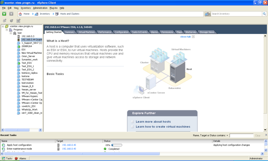268x161 pixels.
Task: Click the vcenter.view.progm.ru server icon
Action: click(x=7, y=26)
